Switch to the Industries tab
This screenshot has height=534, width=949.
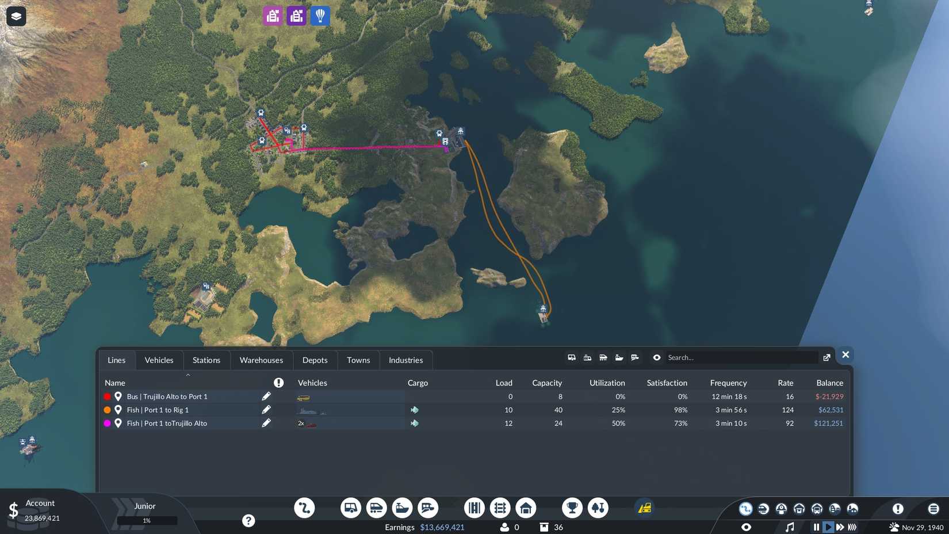click(x=405, y=360)
